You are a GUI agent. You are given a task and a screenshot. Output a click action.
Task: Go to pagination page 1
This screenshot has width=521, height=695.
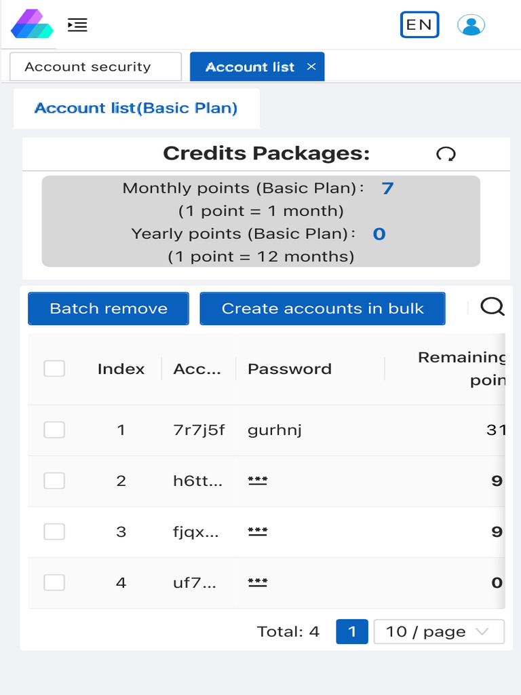coord(352,631)
